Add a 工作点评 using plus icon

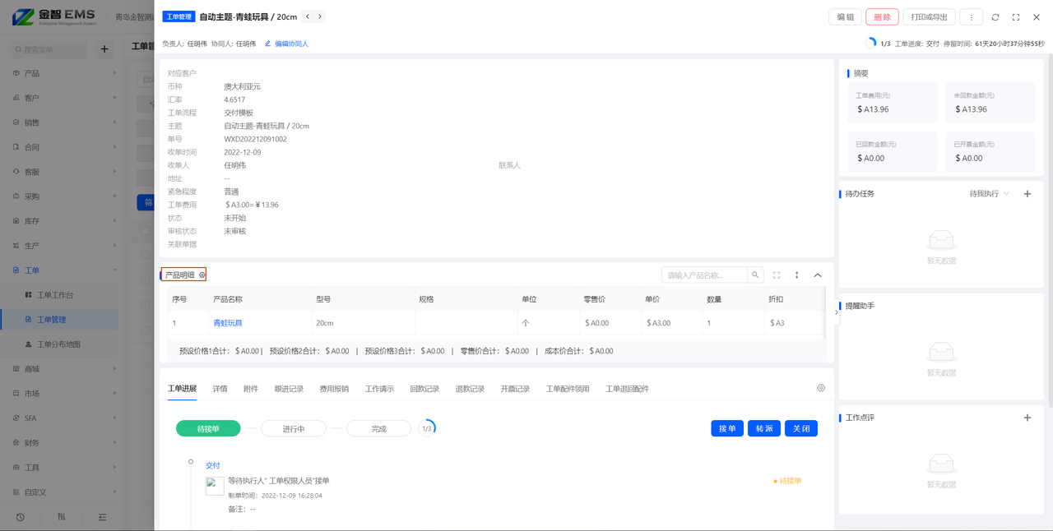[x=1027, y=418]
